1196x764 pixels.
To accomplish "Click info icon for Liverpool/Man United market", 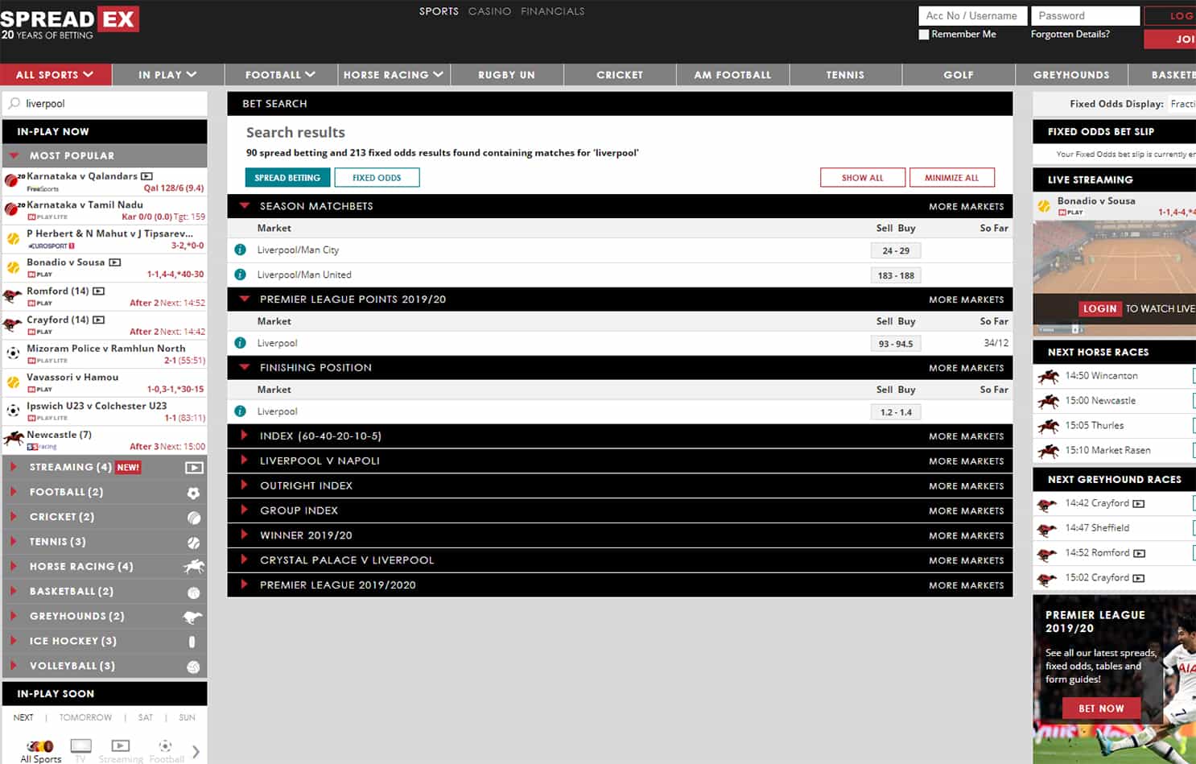I will [240, 275].
